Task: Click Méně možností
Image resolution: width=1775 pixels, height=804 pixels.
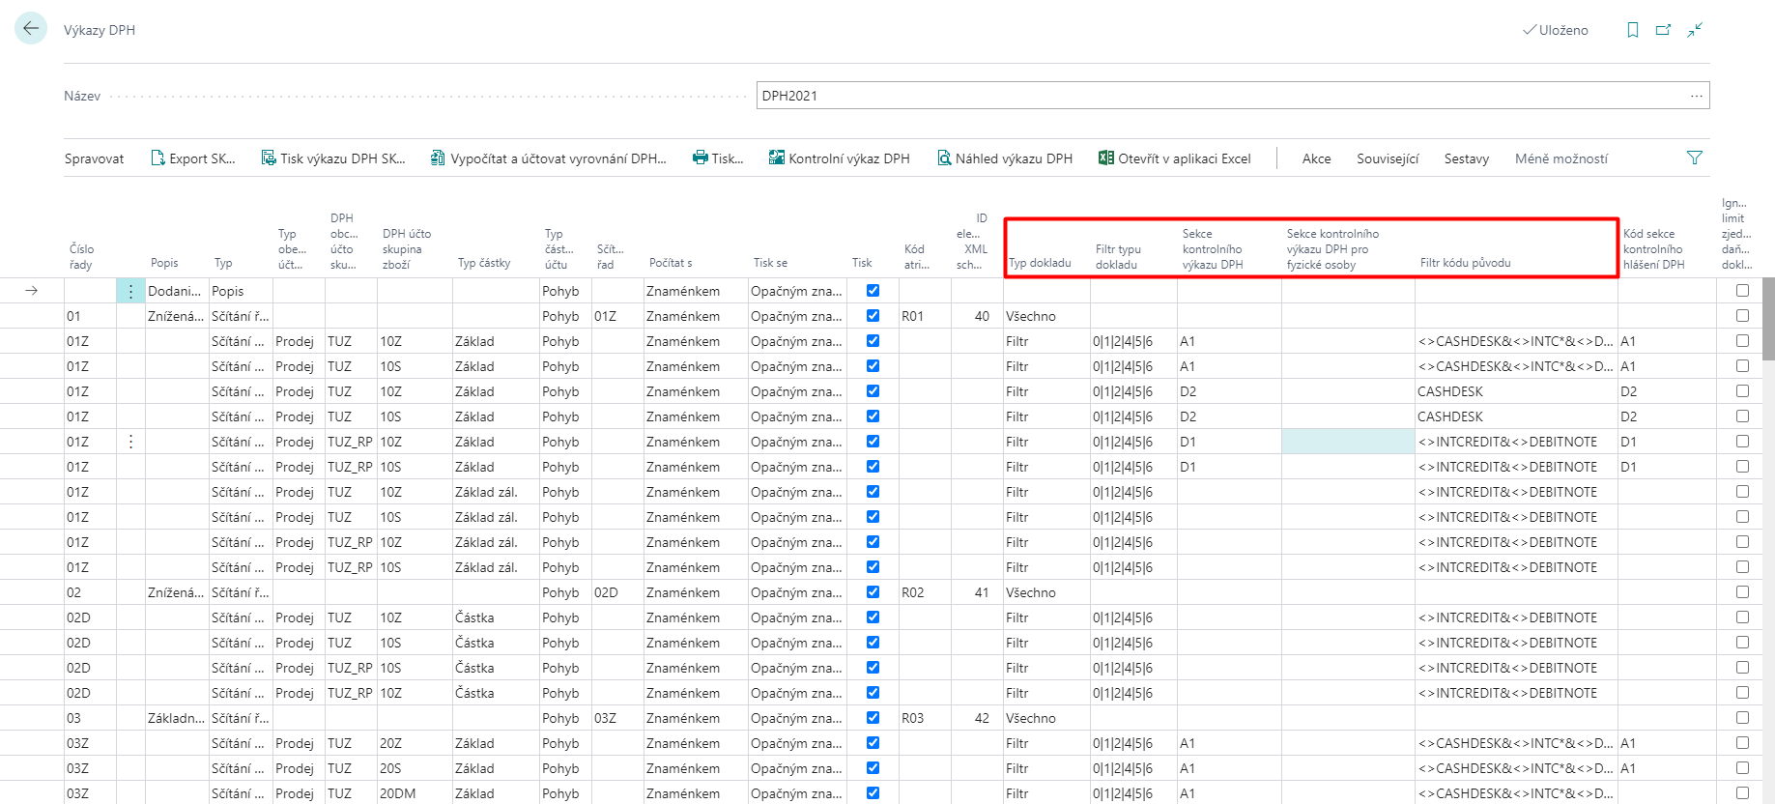Action: pyautogui.click(x=1560, y=158)
